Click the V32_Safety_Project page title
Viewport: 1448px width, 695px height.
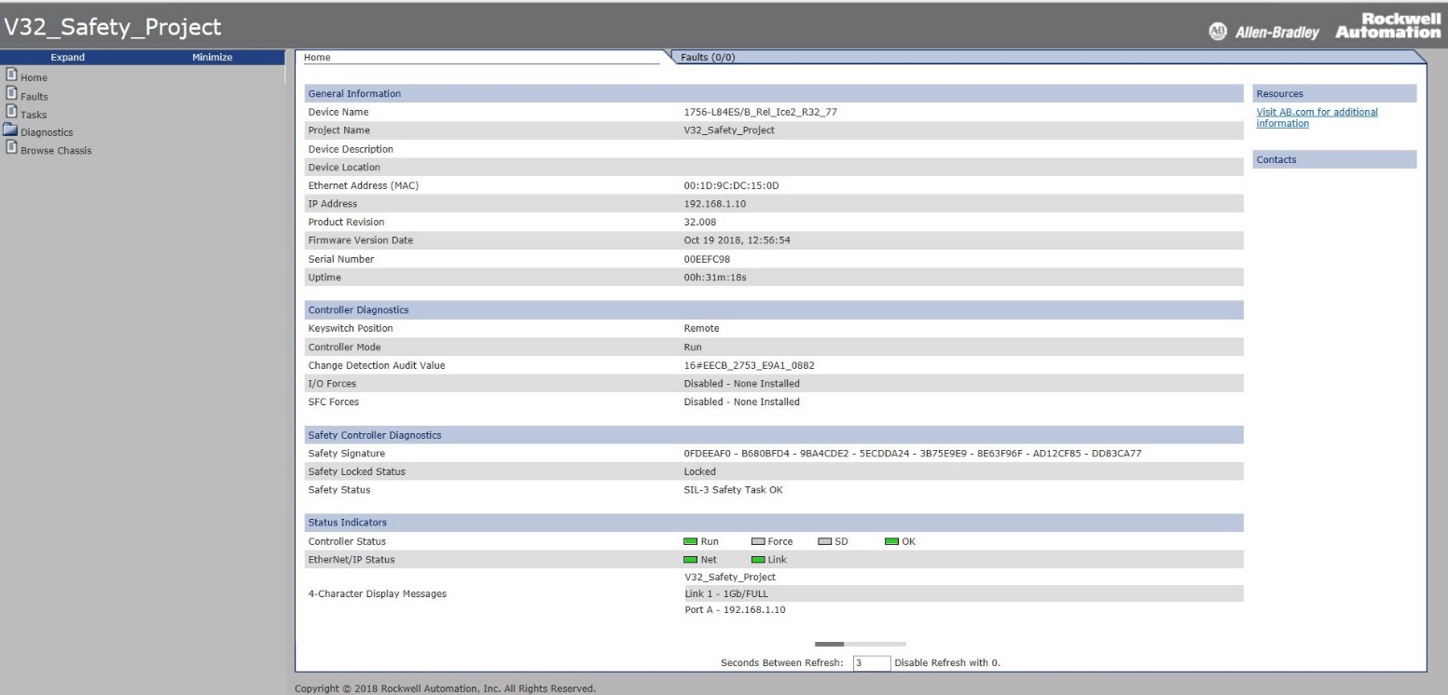[111, 29]
